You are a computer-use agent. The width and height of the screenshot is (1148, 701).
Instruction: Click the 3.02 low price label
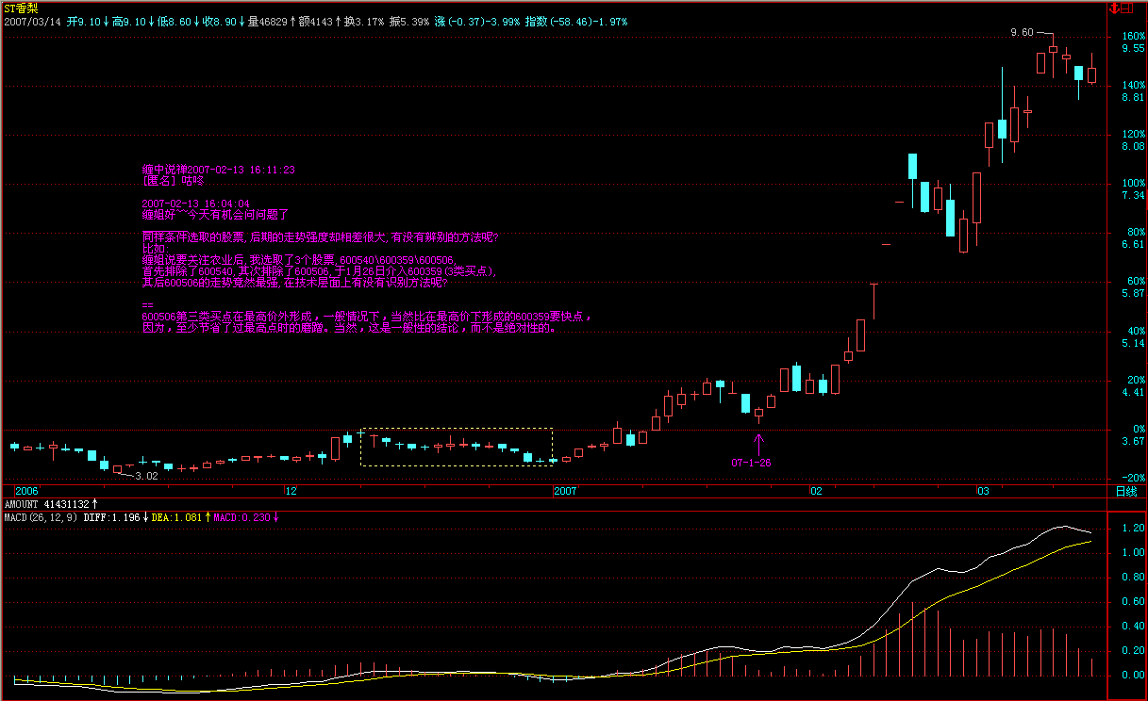pos(146,477)
